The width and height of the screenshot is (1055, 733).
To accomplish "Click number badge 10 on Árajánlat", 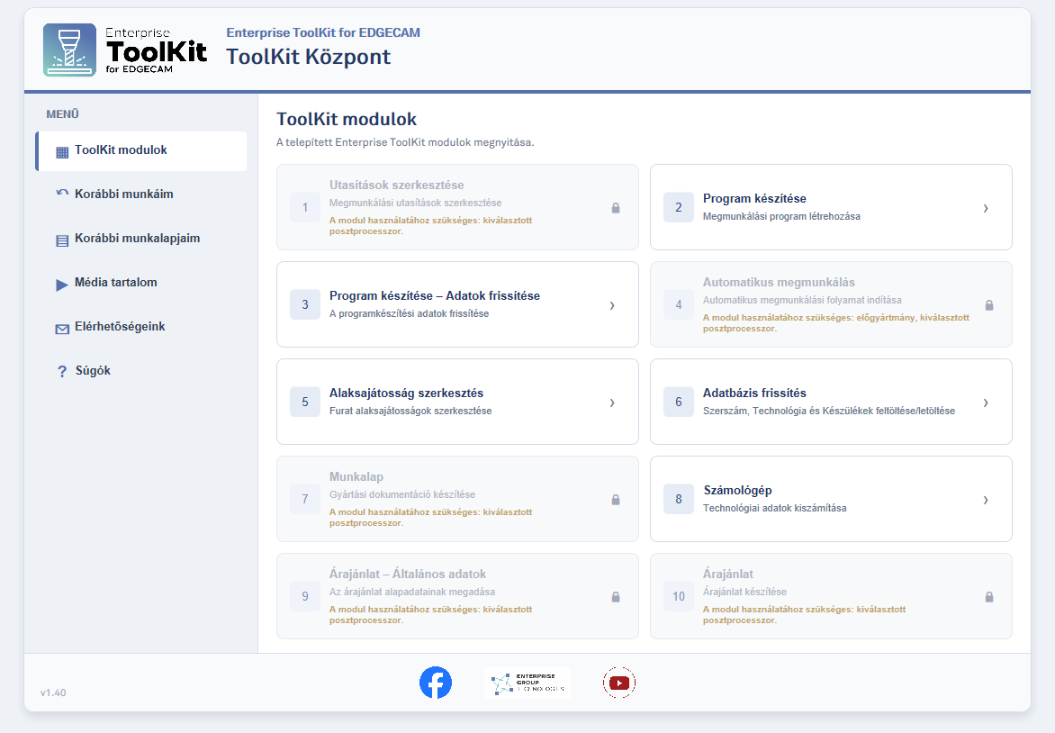I will coord(678,596).
